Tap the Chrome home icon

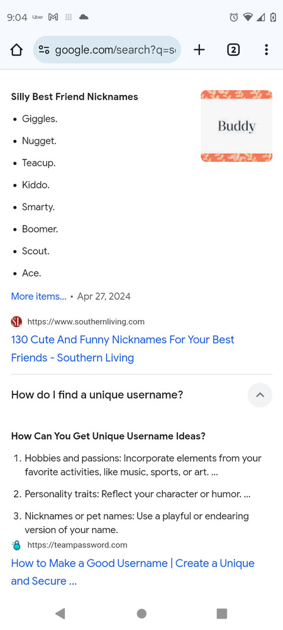coord(16,50)
